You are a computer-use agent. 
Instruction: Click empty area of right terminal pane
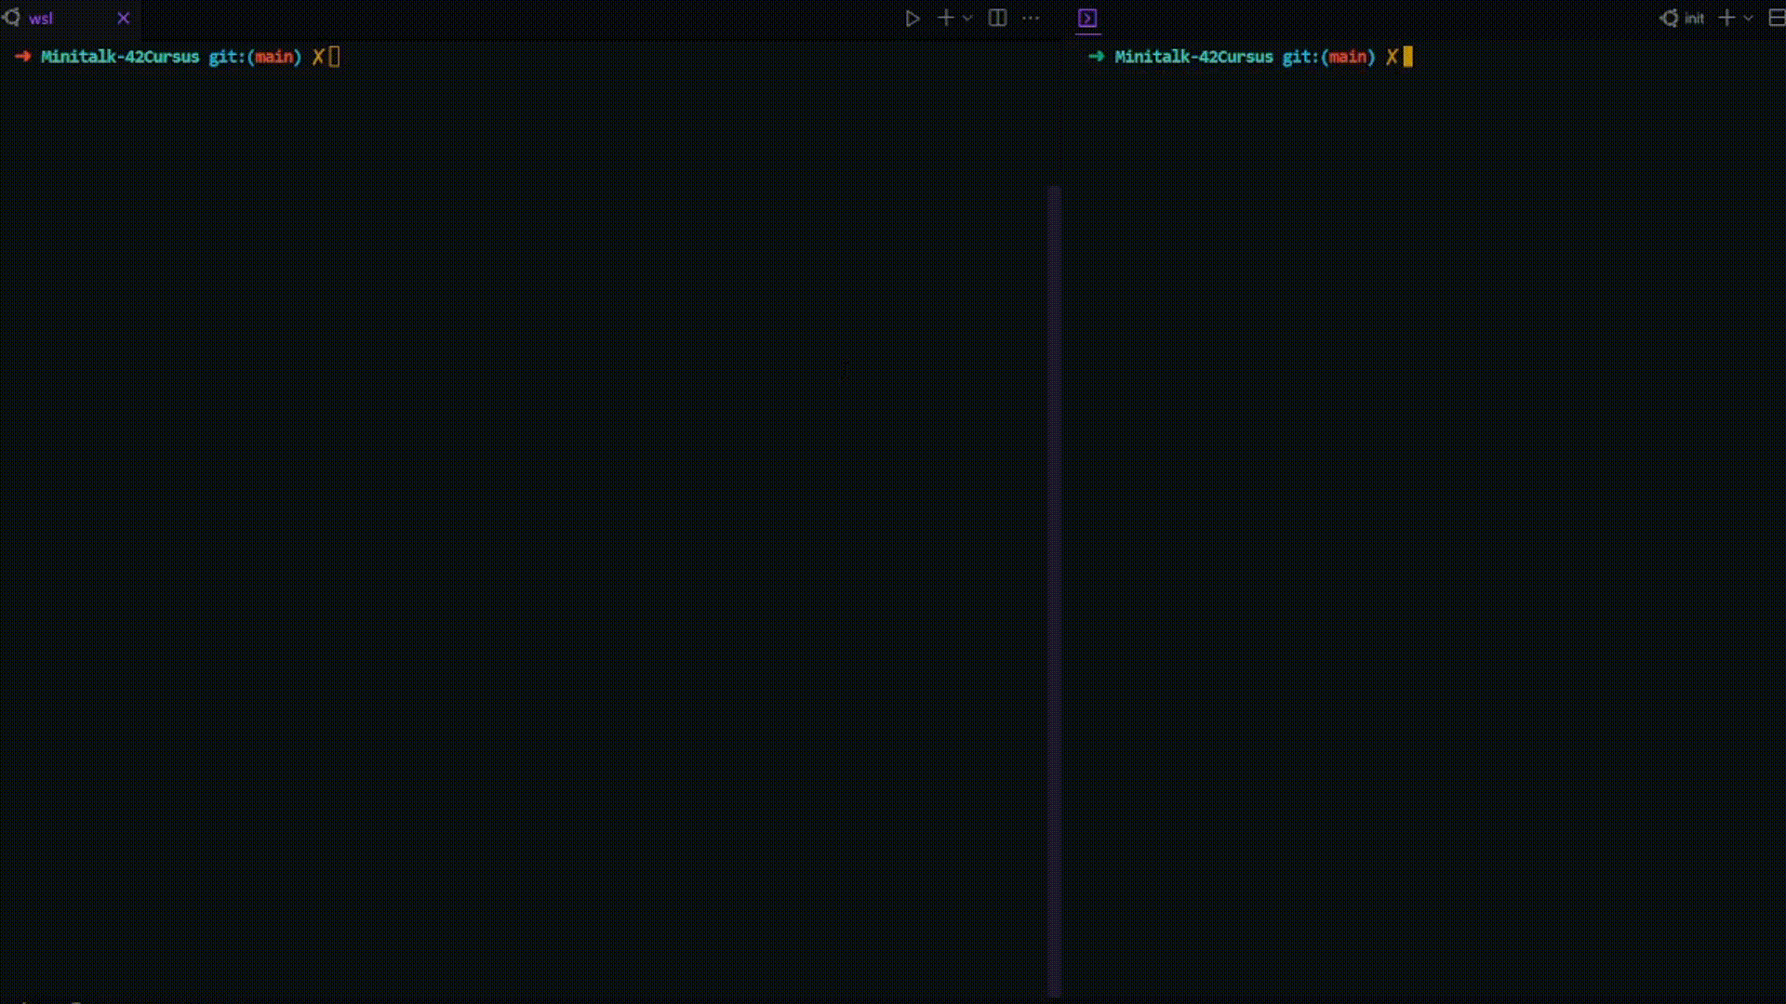click(1423, 521)
